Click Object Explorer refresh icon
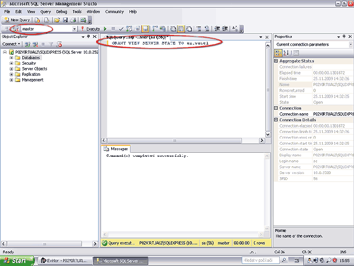The image size is (354, 266). coord(59,45)
